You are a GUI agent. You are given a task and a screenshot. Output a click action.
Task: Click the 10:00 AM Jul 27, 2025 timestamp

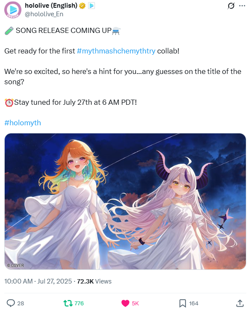tap(38, 281)
